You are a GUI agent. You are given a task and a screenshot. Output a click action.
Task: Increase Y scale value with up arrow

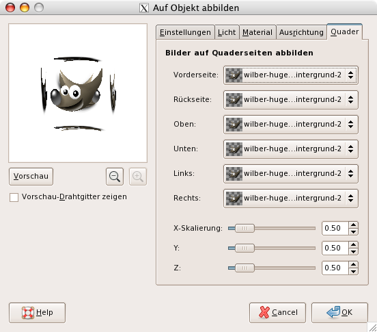[353, 245]
